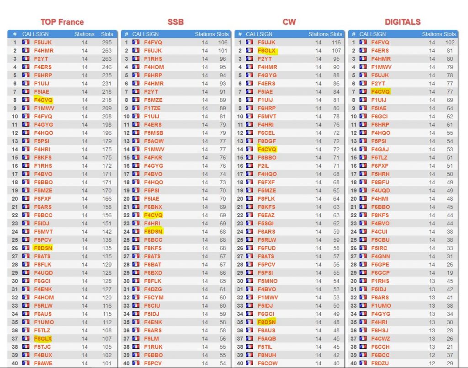
Task: Open callsign F1RHS in the SSB table
Action: click(153, 59)
